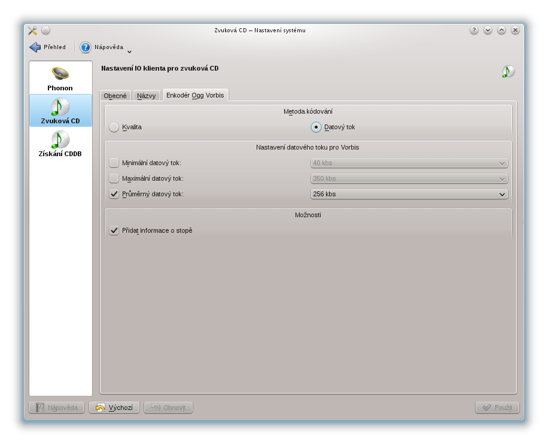Click the Nastavení datového toku pro Vorbis title
548x444 pixels.
308,148
